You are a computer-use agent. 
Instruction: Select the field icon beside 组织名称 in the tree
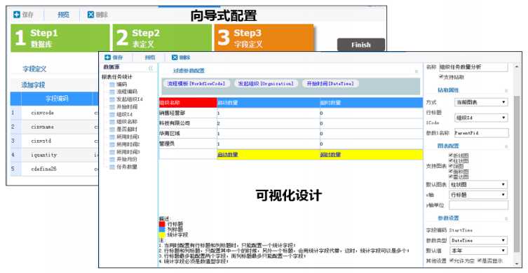click(x=112, y=122)
